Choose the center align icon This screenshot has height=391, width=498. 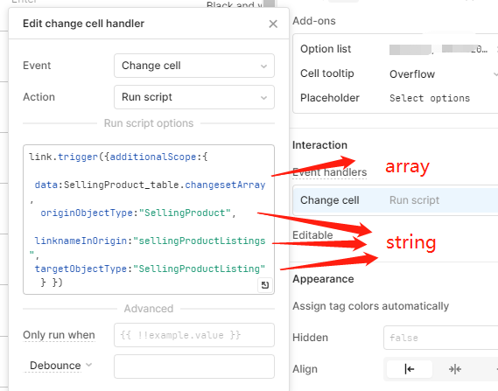pyautogui.click(x=455, y=369)
